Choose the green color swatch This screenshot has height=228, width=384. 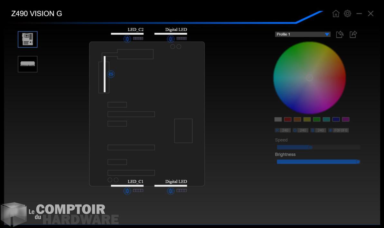tap(317, 119)
